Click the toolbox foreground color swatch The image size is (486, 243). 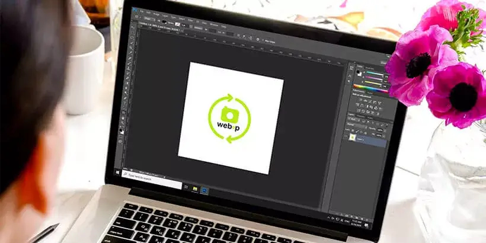(x=120, y=130)
